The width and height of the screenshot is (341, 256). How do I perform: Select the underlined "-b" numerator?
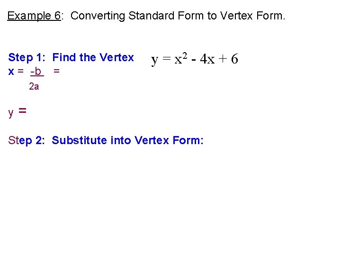pyautogui.click(x=37, y=72)
